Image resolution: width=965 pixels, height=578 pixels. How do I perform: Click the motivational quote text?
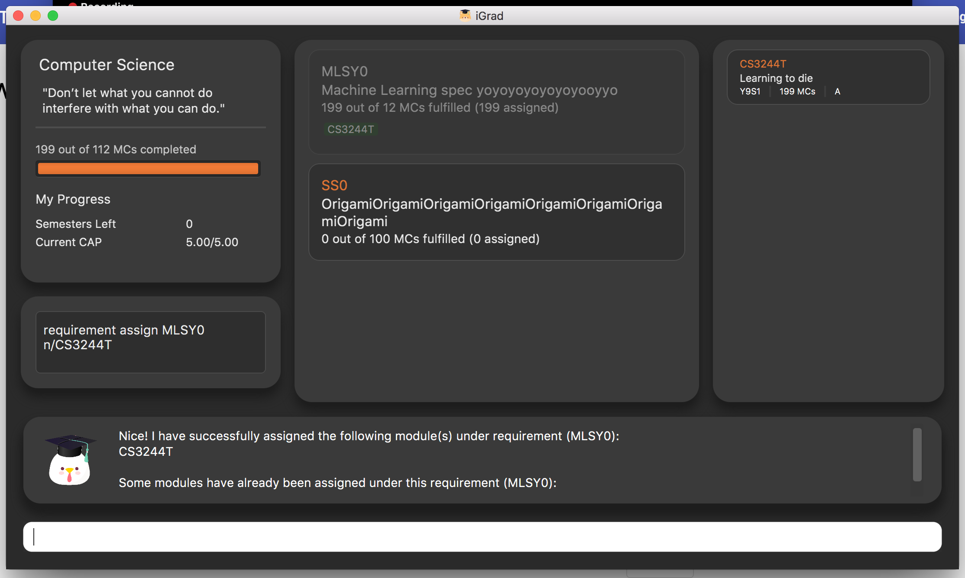[133, 101]
